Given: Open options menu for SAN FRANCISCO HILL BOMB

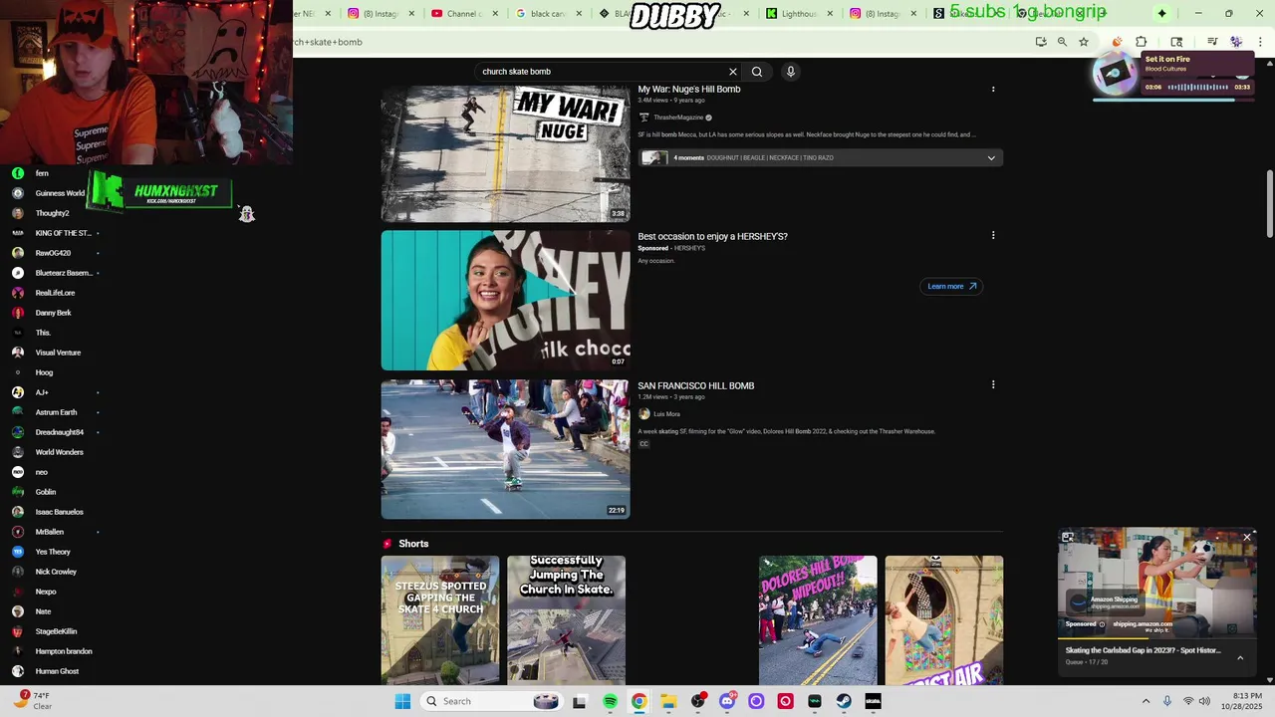Looking at the screenshot, I should (x=993, y=385).
